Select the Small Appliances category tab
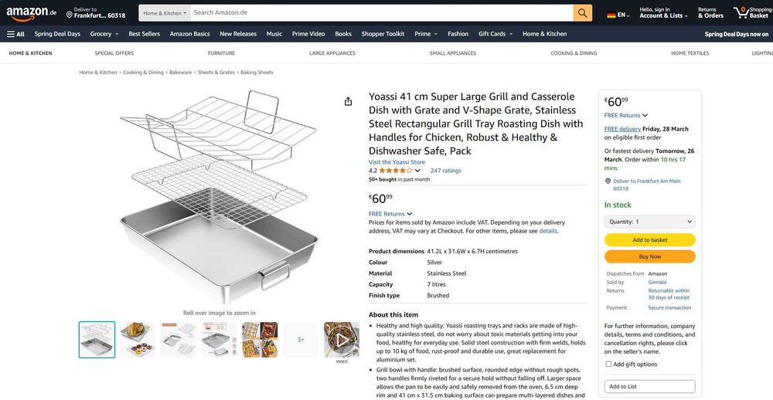Image resolution: width=773 pixels, height=400 pixels. click(x=453, y=53)
